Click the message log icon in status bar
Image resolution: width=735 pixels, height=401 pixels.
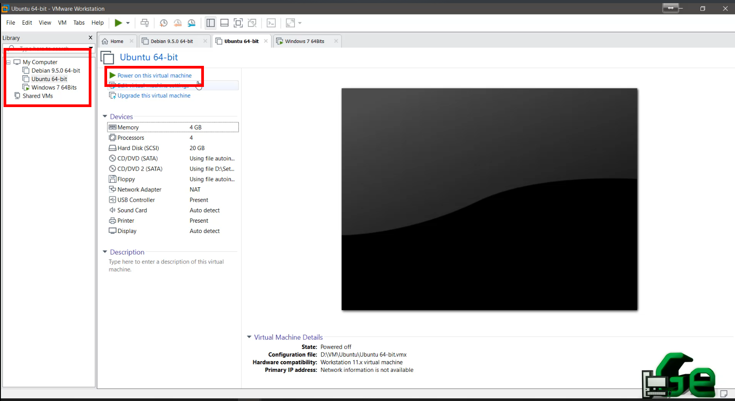[x=724, y=394]
